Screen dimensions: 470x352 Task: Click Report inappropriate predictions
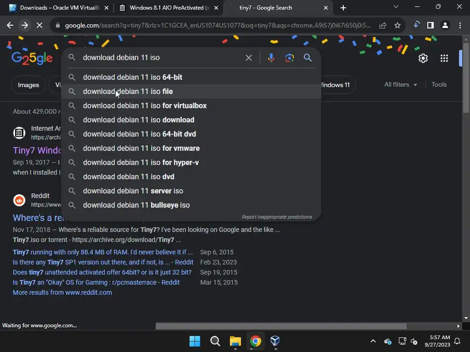[277, 217]
